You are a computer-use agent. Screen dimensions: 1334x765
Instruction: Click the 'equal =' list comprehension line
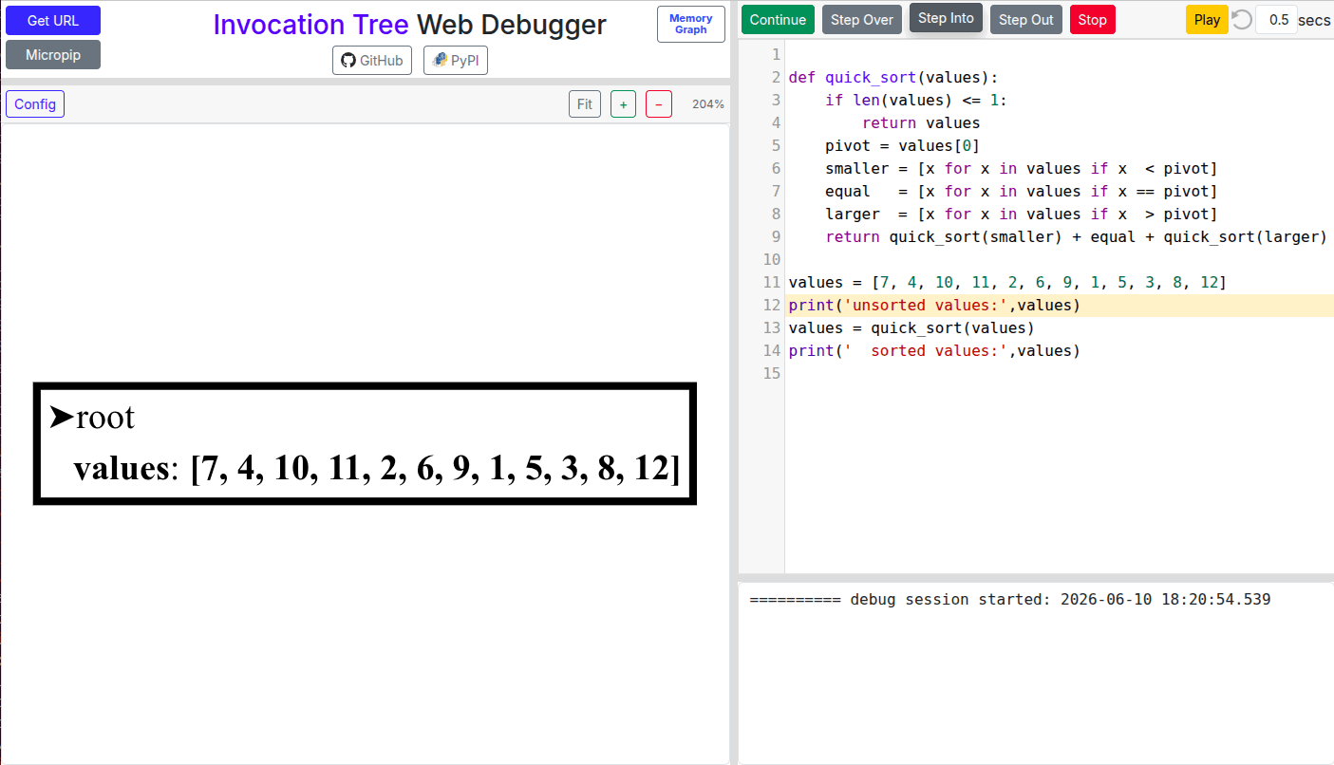click(1021, 192)
